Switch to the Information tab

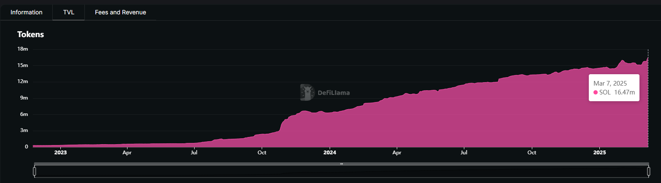[26, 12]
